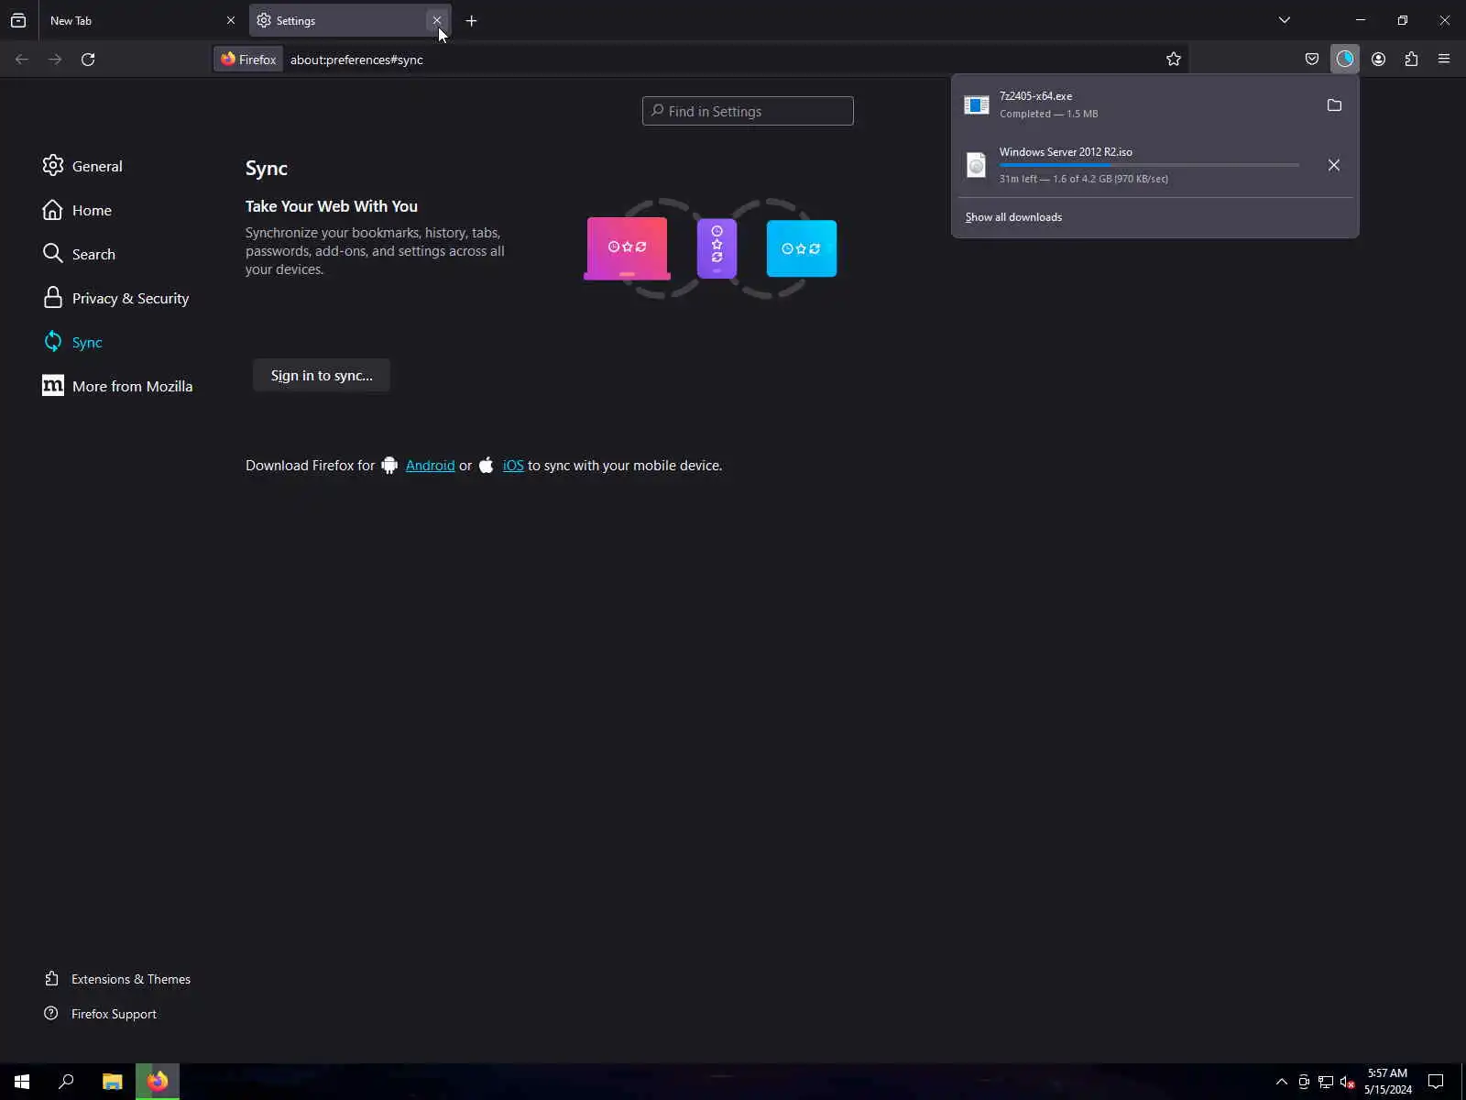
Task: Open the General settings category
Action: pyautogui.click(x=82, y=166)
